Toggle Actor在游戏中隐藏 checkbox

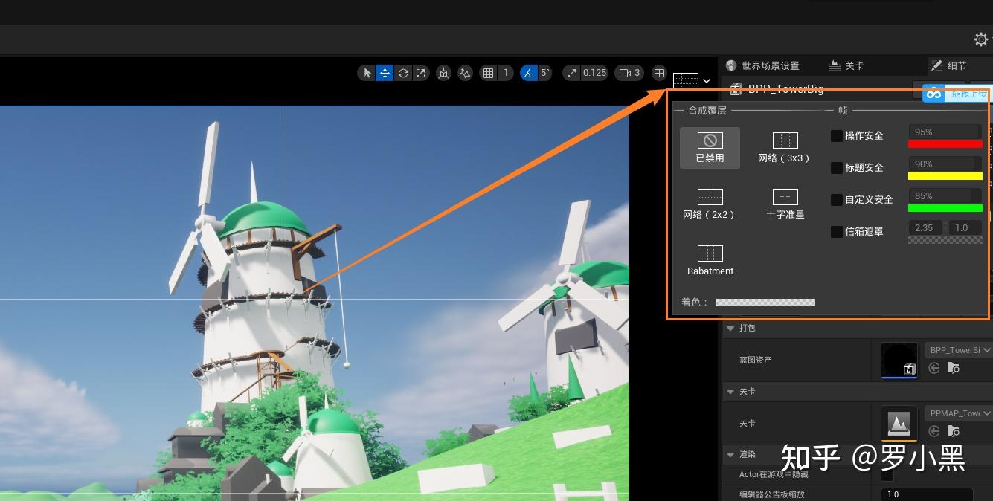pos(887,474)
